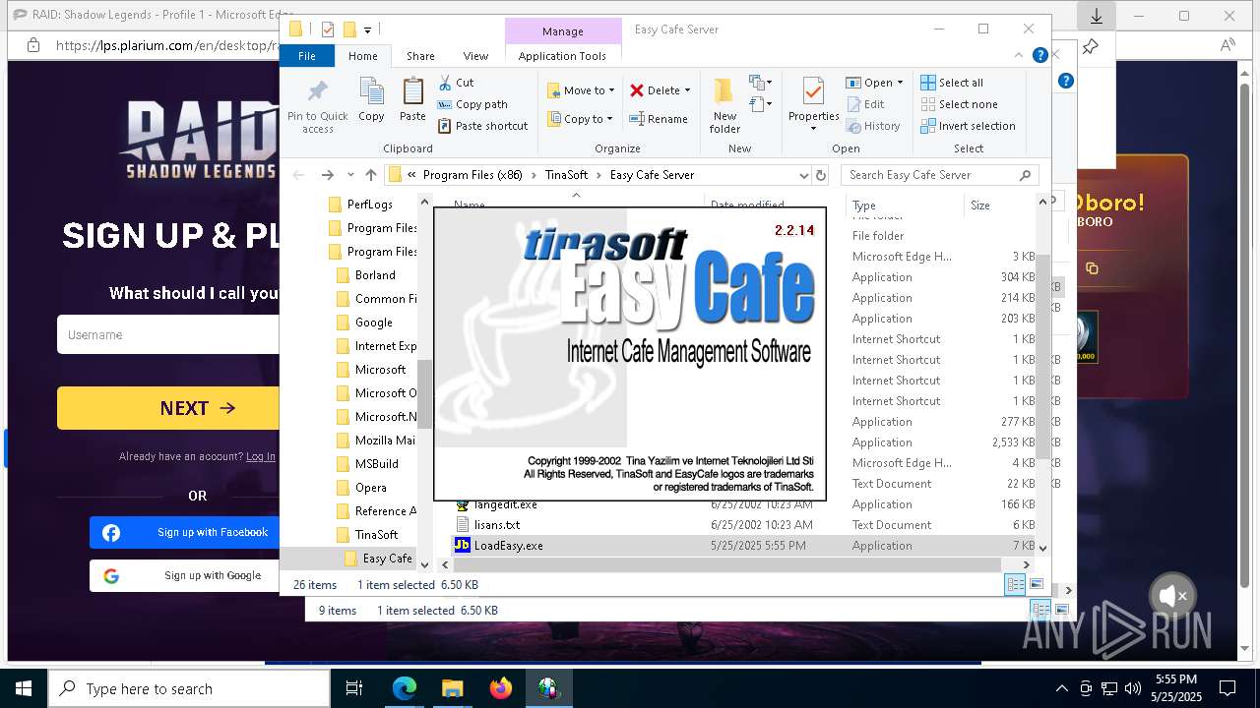This screenshot has height=708, width=1260.
Task: Go forward with the forward arrow
Action: [x=328, y=175]
